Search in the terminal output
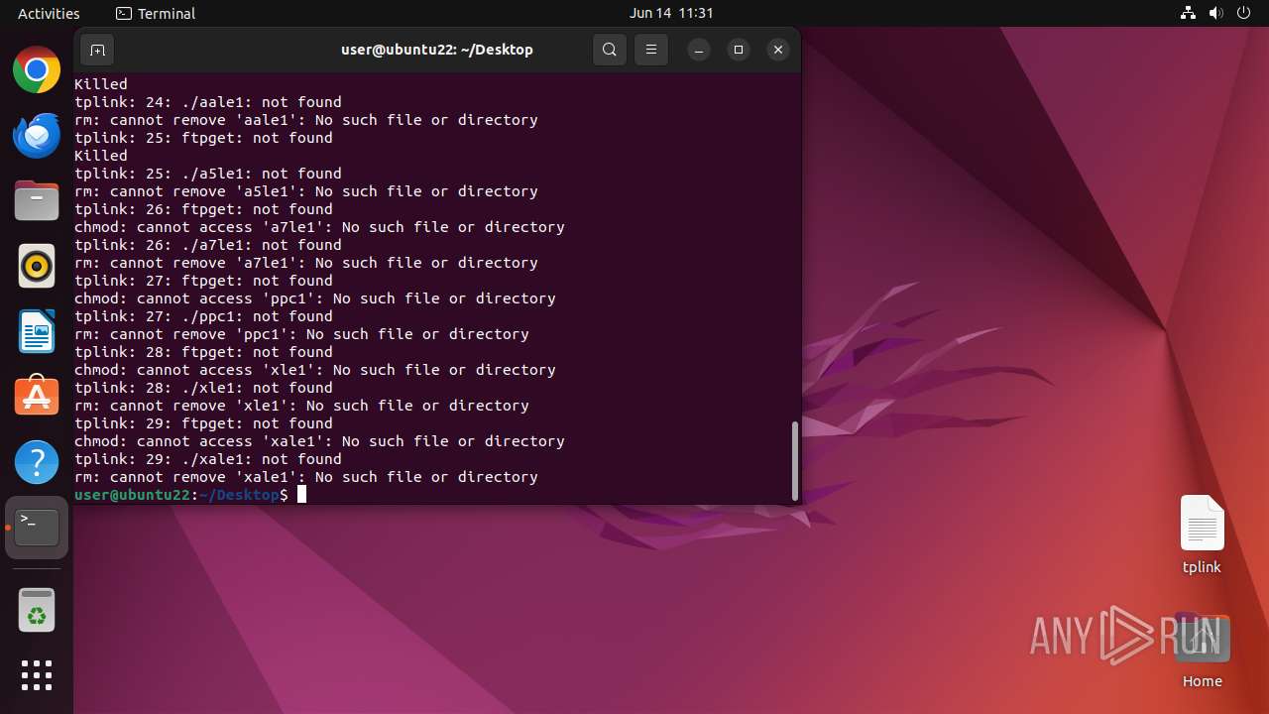The image size is (1269, 714). pyautogui.click(x=610, y=50)
